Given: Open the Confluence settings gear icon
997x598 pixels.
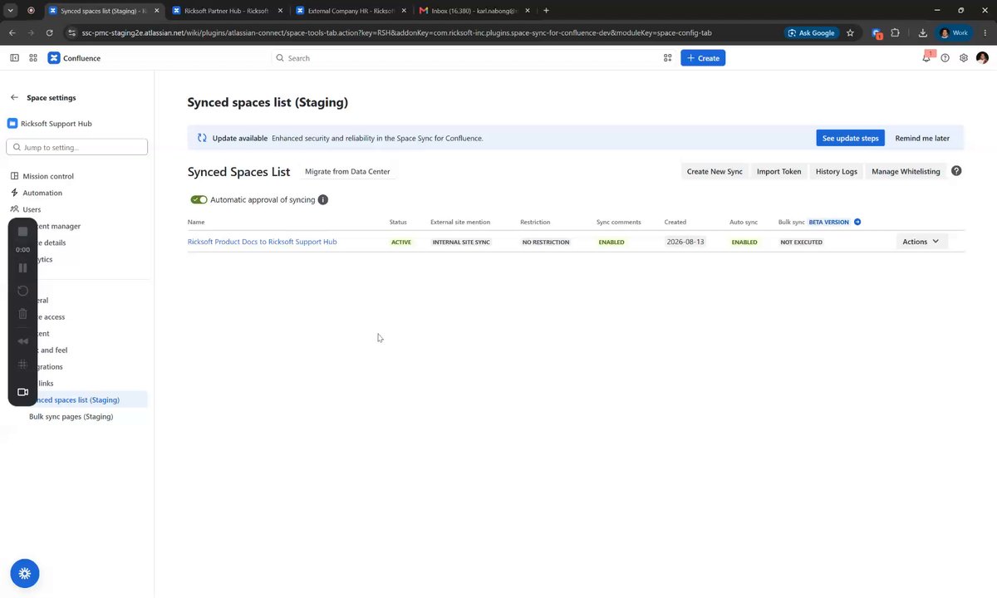Looking at the screenshot, I should (x=964, y=58).
